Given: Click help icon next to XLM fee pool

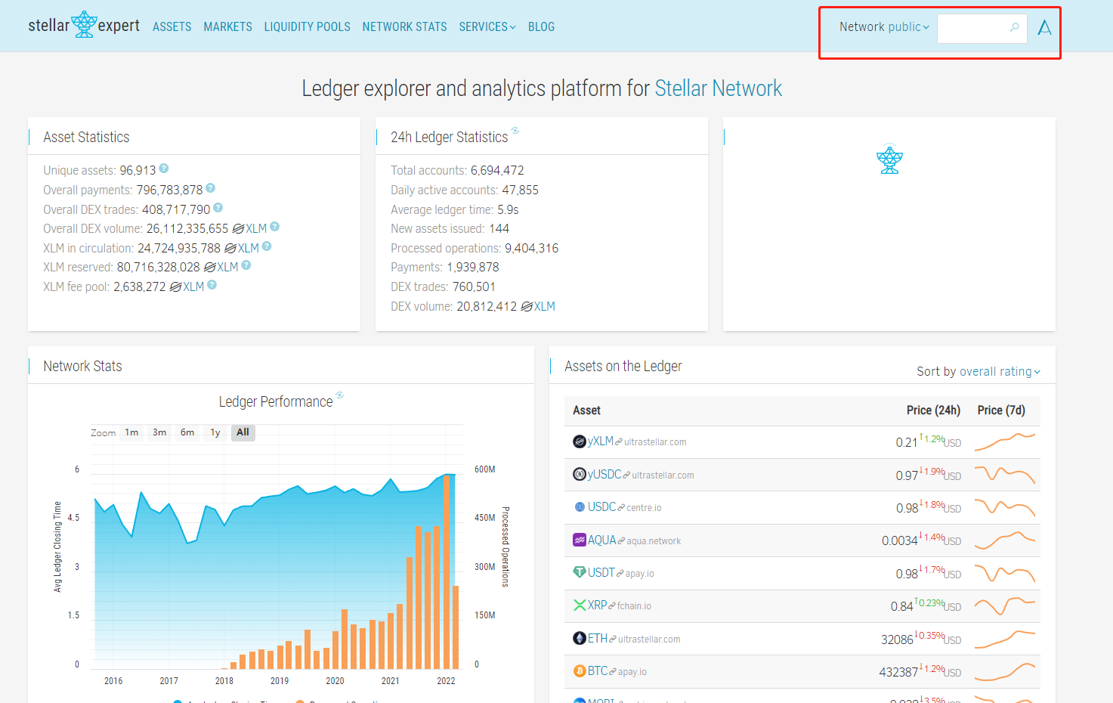Looking at the screenshot, I should click(212, 285).
